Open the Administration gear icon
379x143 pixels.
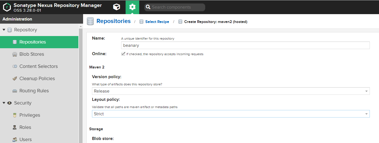tap(132, 7)
